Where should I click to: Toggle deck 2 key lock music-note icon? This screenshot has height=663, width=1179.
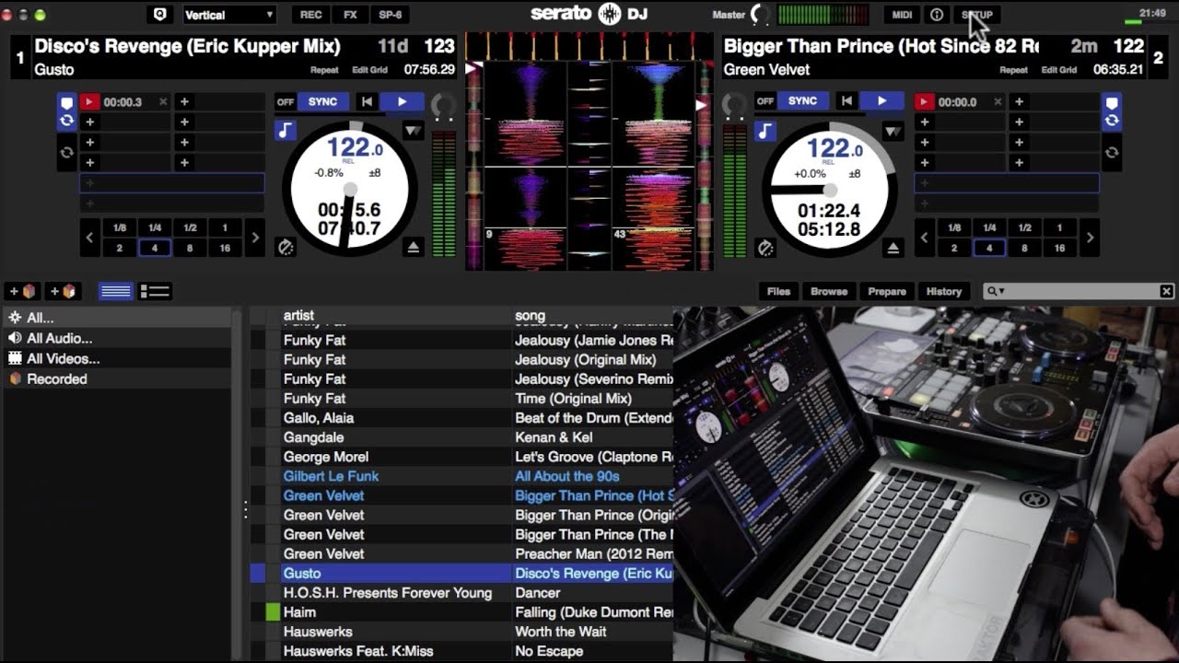point(765,132)
